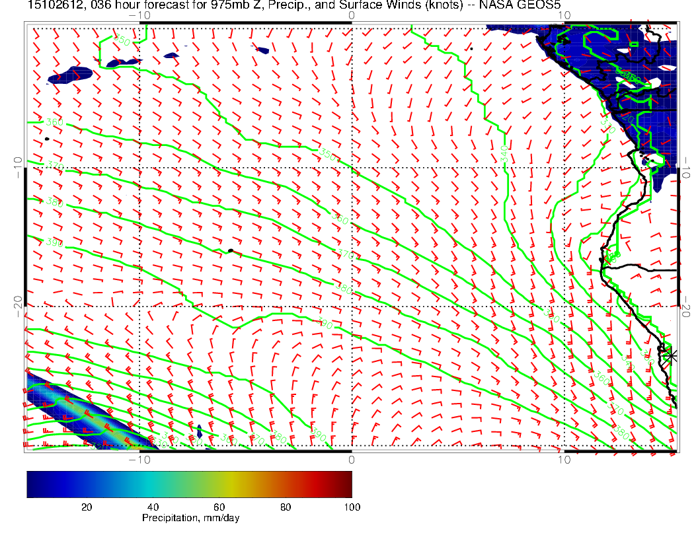Click the colorbar tick label 100
This screenshot has height=539, width=698.
click(352, 507)
